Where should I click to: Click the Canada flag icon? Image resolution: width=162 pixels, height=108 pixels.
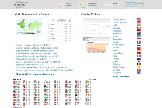(139, 28)
